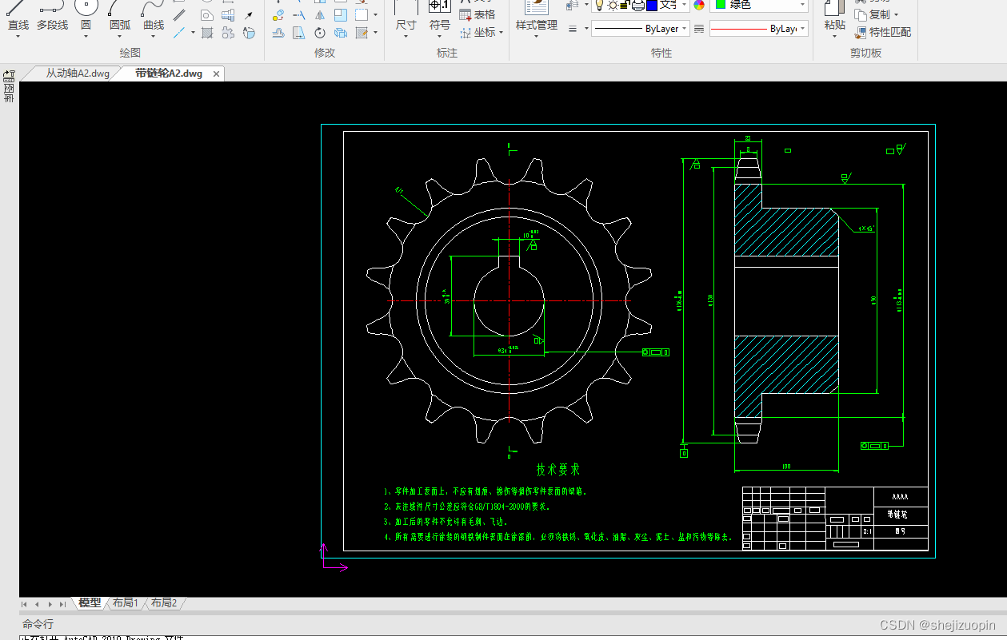The width and height of the screenshot is (1007, 640).
Task: Expand the dropdown arrow under 粘贴
Action: [834, 36]
